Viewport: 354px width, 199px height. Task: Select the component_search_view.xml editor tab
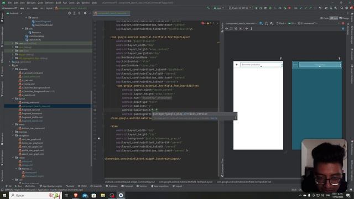[112, 13]
